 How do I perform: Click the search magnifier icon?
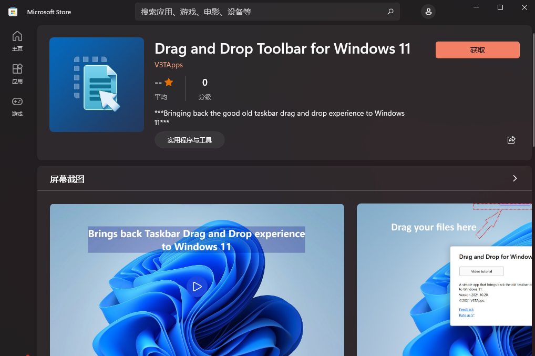point(390,12)
